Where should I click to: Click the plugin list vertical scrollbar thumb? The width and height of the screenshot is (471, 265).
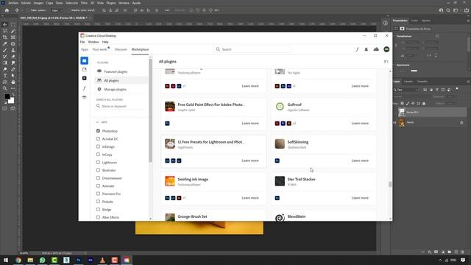[x=390, y=184]
